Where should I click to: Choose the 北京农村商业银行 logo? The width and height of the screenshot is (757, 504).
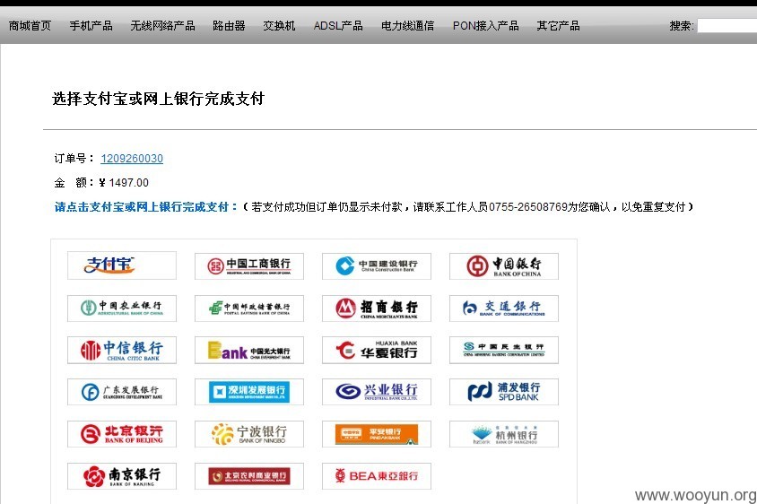[x=249, y=476]
